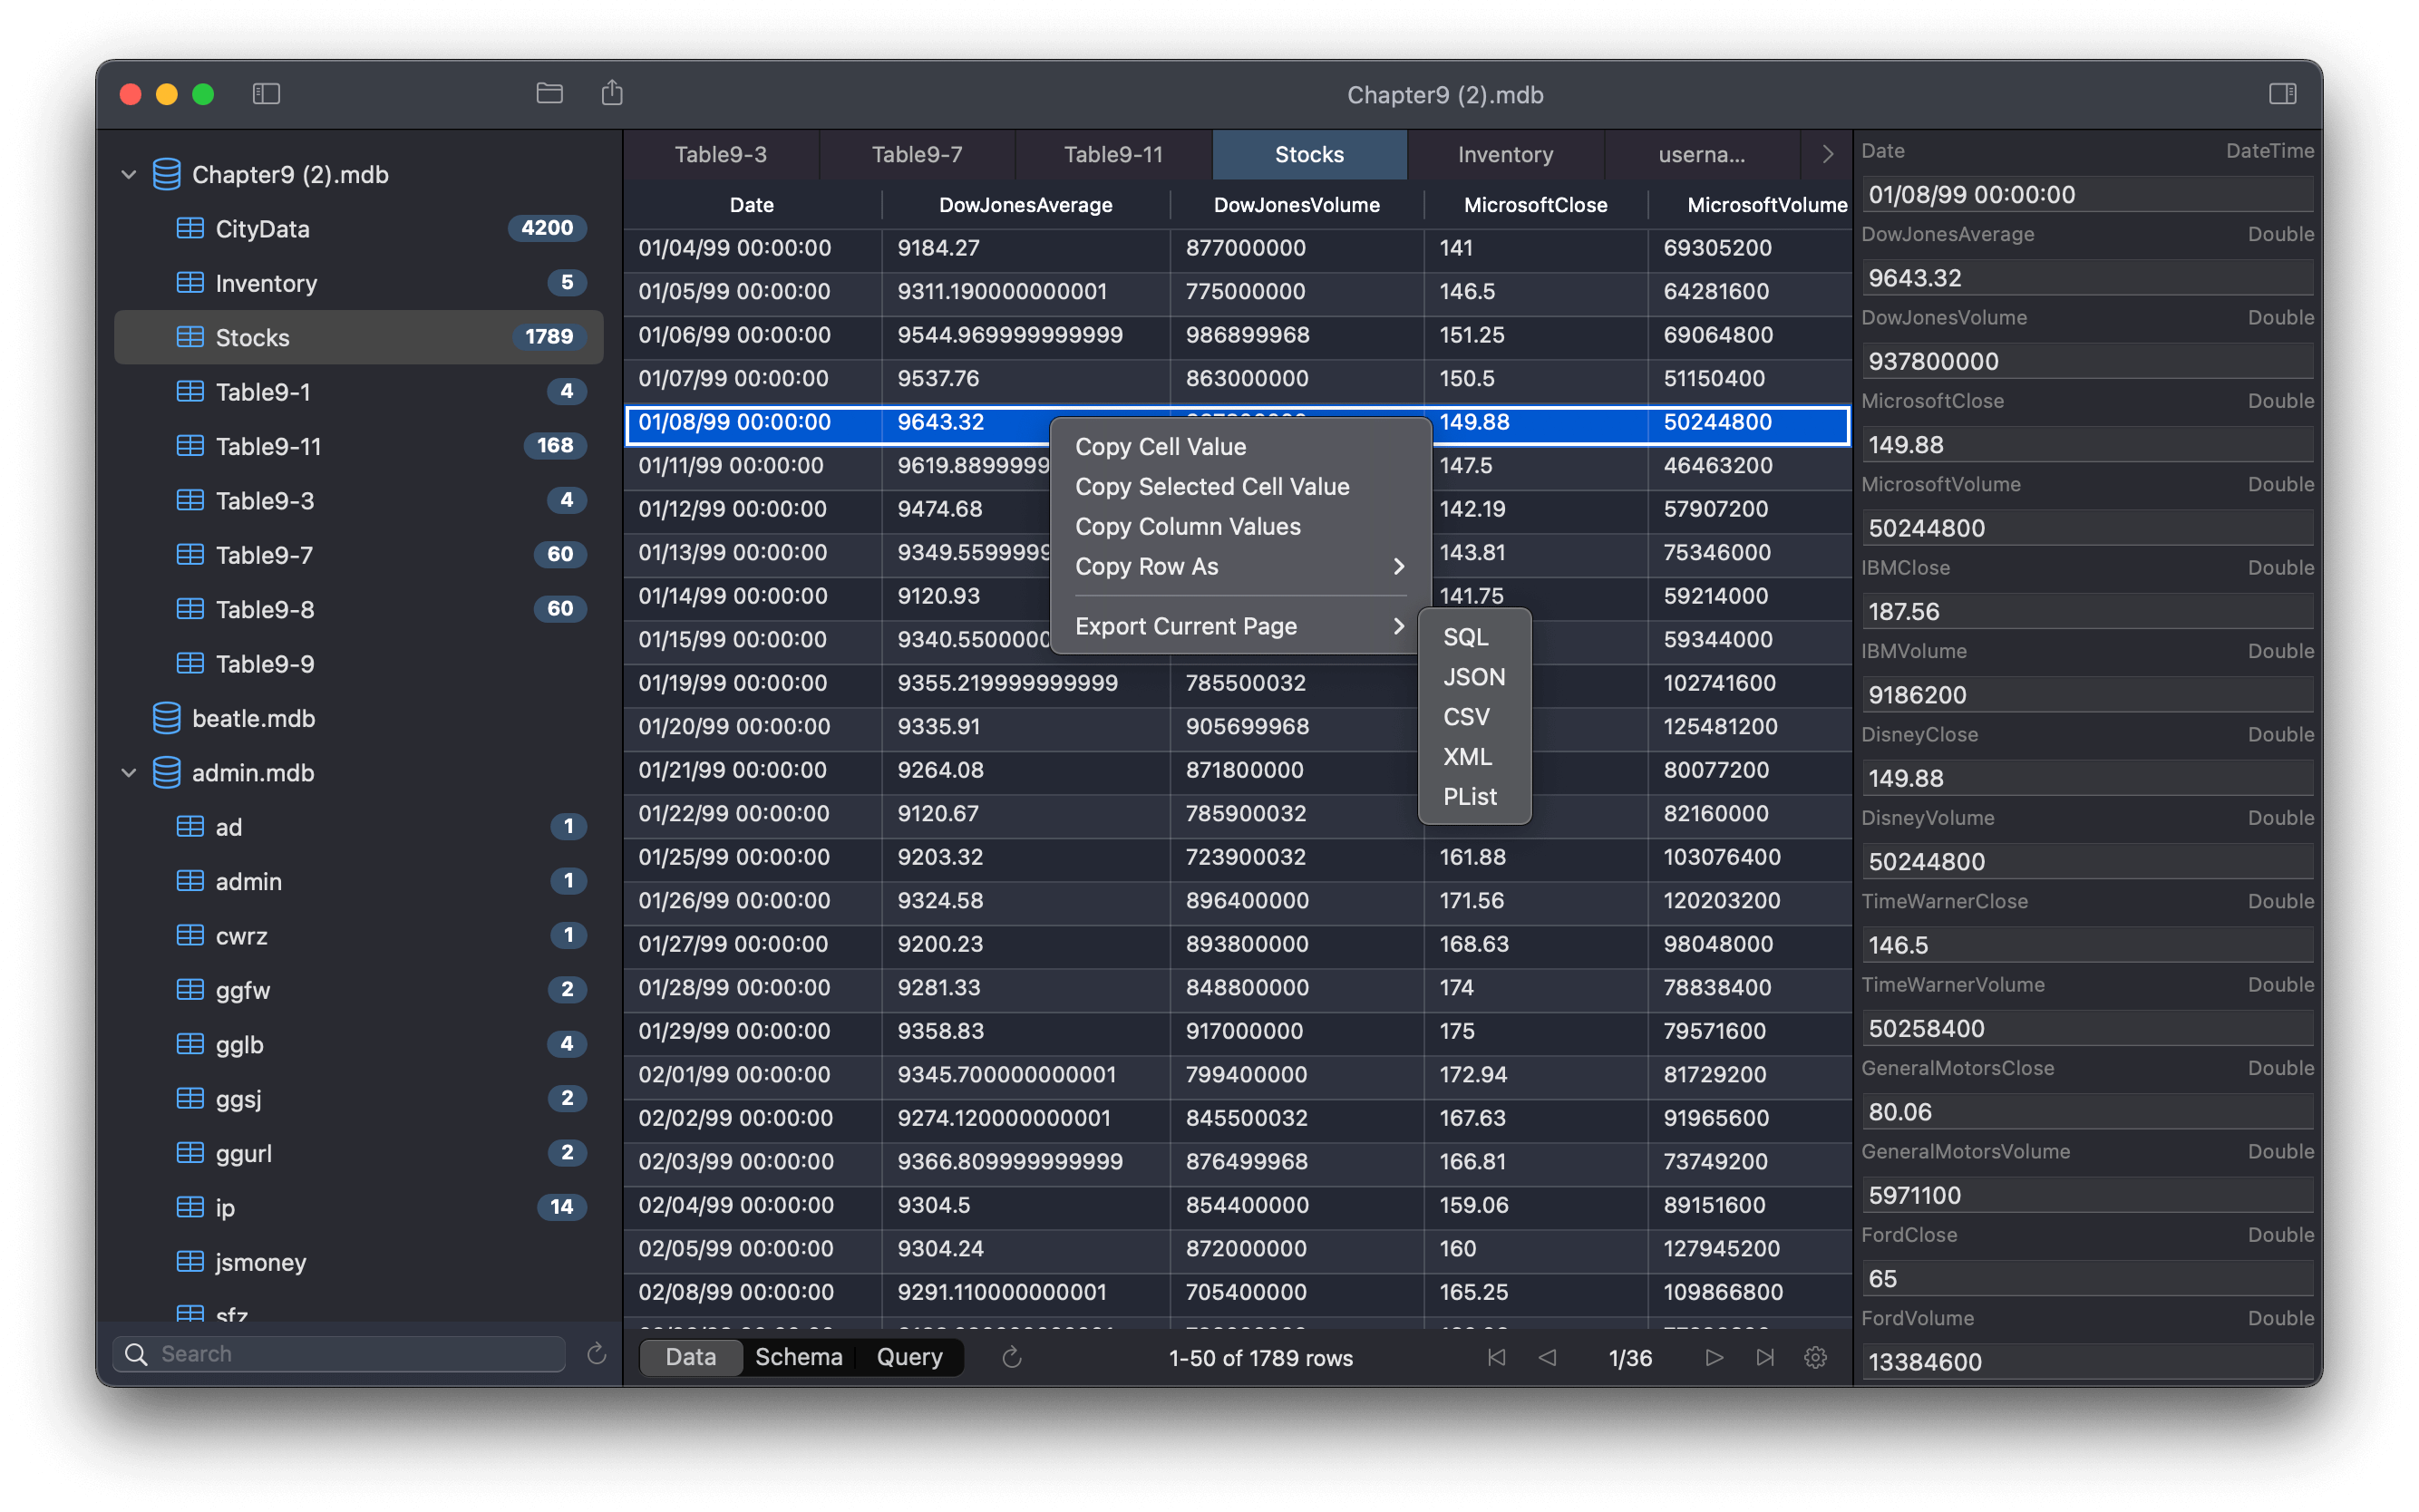
Task: Click the open folder toolbar icon
Action: tap(549, 94)
